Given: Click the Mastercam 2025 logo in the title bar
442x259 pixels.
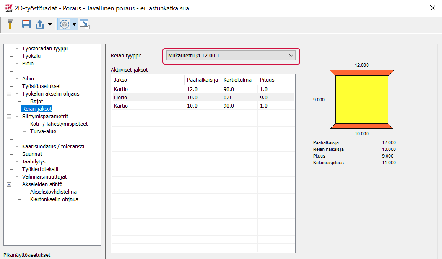Looking at the screenshot, I should (x=8, y=8).
